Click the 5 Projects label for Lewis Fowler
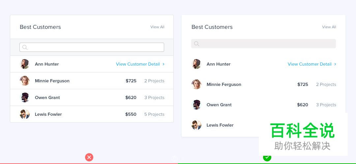 [x=154, y=114]
